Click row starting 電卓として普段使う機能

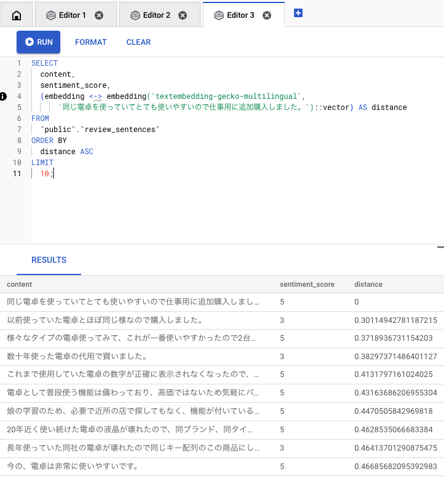tap(222, 393)
